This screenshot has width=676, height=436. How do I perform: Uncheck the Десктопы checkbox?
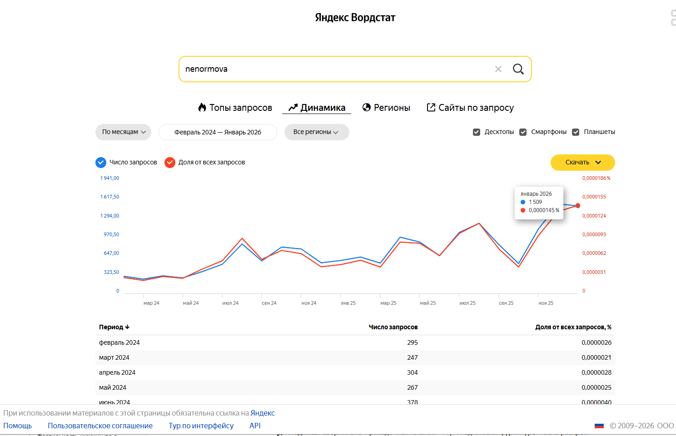pyautogui.click(x=477, y=132)
